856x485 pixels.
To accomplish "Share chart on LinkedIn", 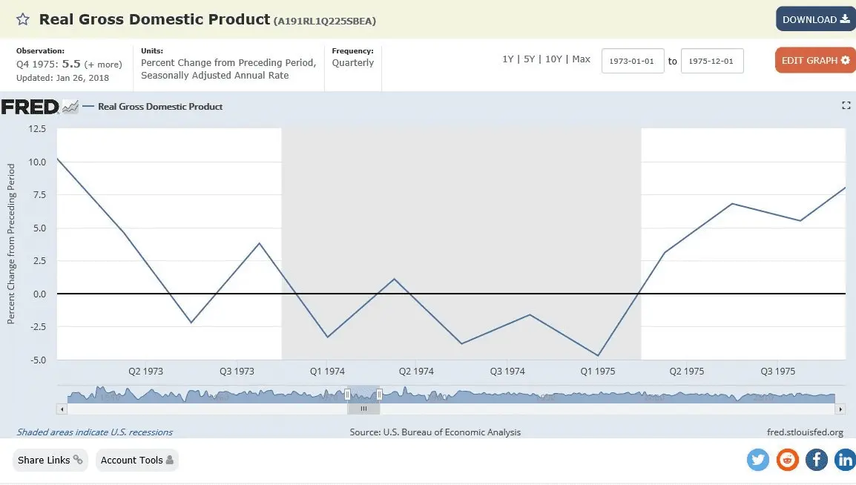I will coord(844,460).
